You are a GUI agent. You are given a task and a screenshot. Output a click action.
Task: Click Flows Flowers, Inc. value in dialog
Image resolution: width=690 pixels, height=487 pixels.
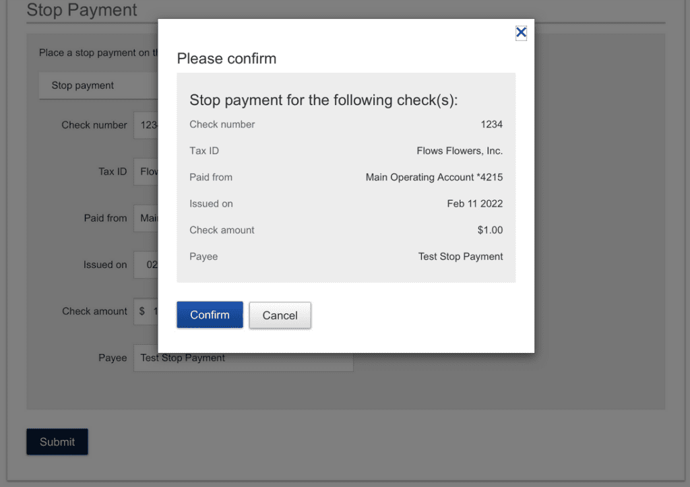pos(460,151)
